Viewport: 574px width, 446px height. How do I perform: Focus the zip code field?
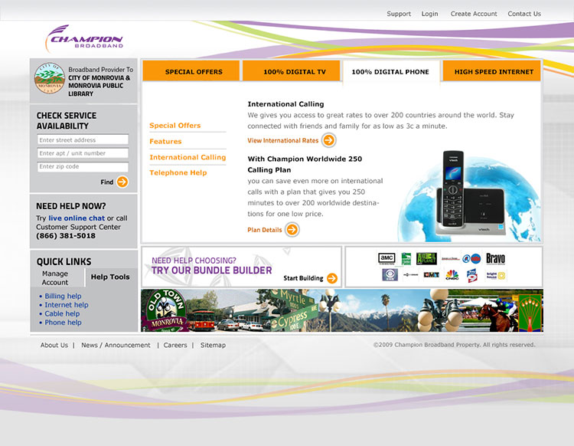pyautogui.click(x=83, y=166)
